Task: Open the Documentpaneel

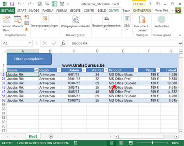Action: click(142, 24)
